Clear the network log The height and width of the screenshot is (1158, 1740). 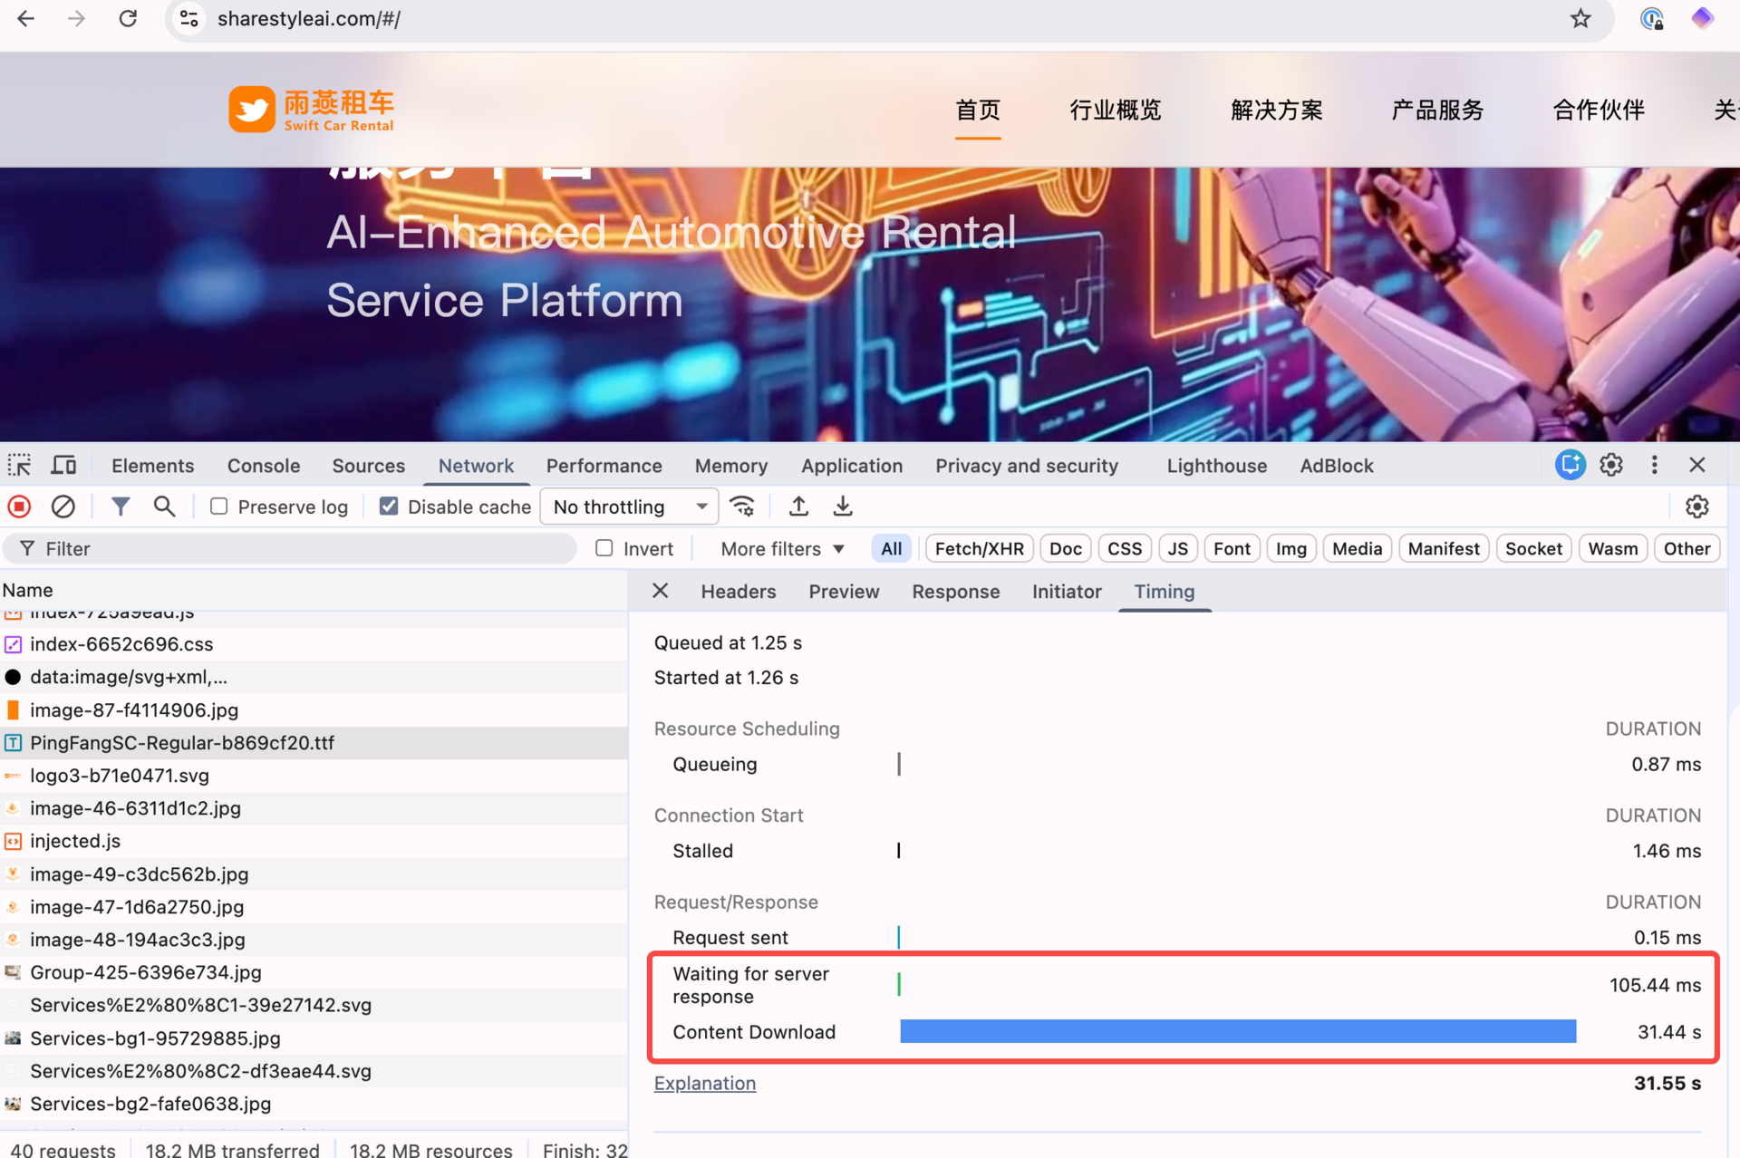(63, 507)
